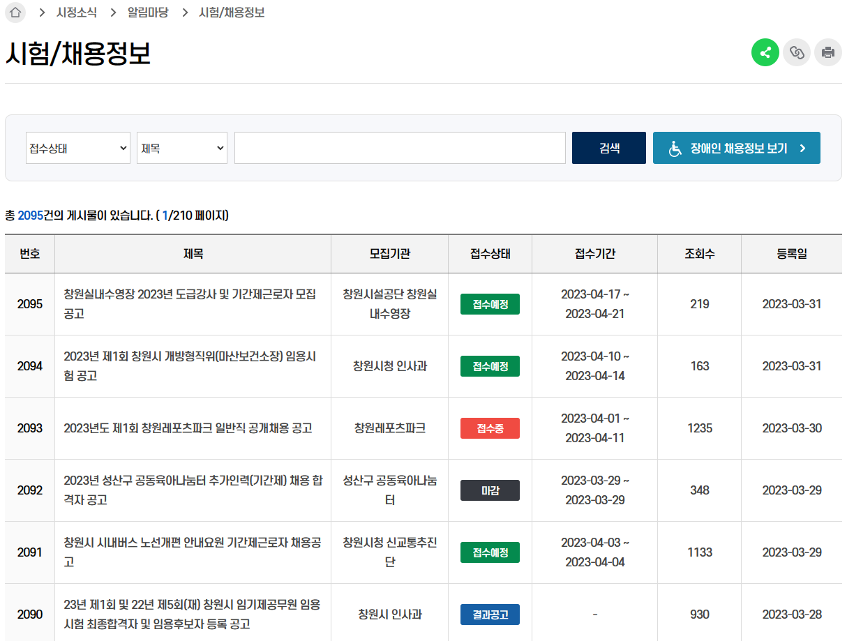
Task: Click view count 1133
Action: (700, 552)
